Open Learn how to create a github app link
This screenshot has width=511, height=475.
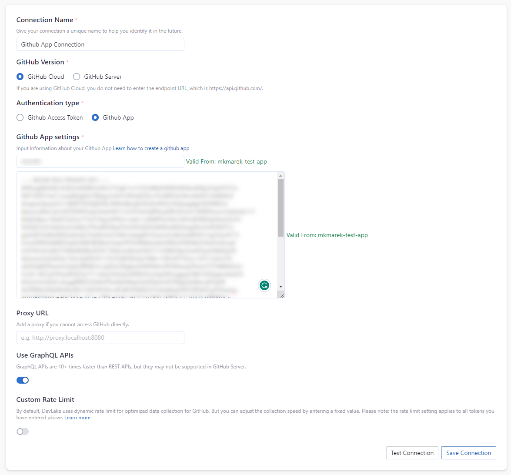tap(151, 148)
